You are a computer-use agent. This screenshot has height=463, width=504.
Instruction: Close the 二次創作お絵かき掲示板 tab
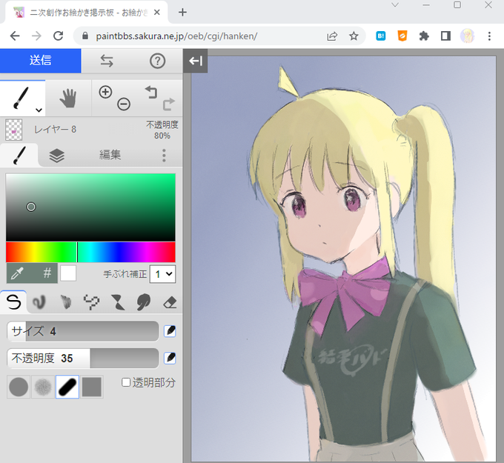coord(157,13)
